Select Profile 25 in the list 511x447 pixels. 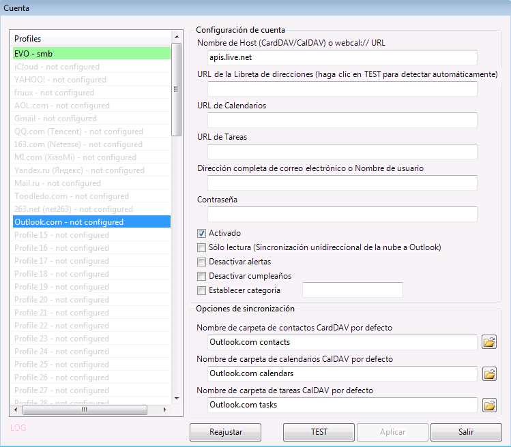tap(91, 365)
